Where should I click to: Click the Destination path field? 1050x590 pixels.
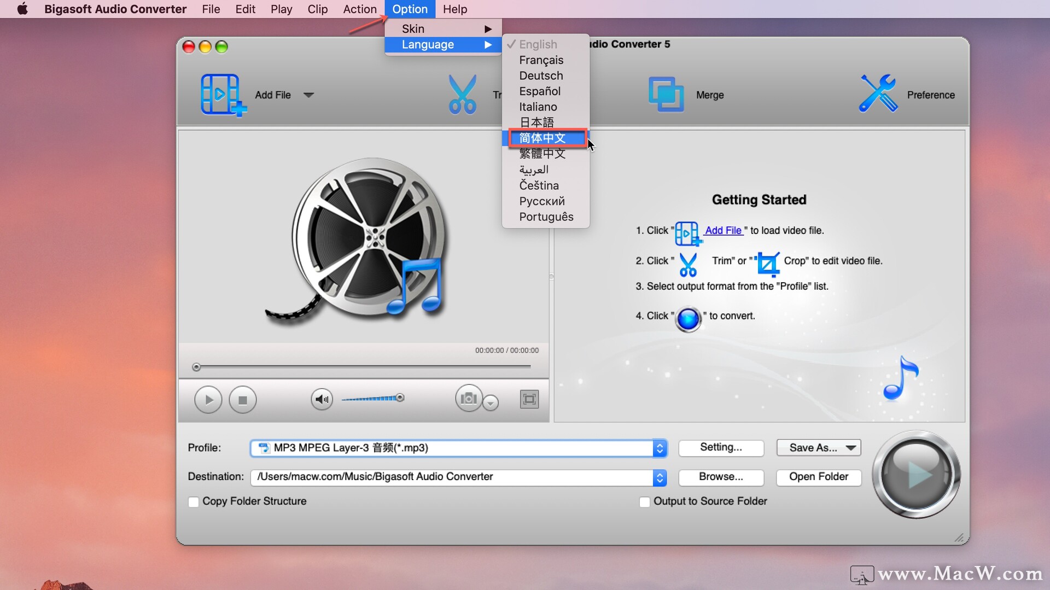[452, 477]
